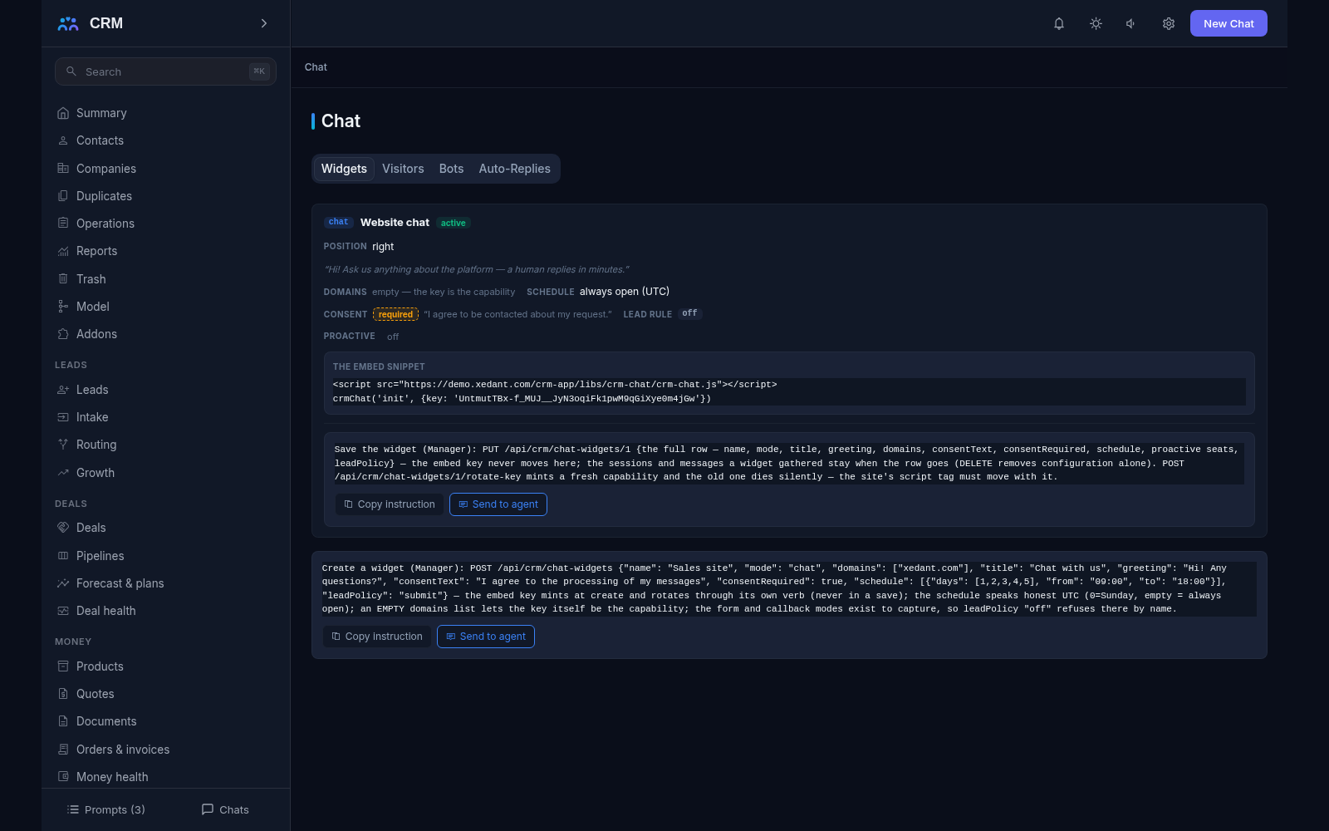Select the Widgets tab
The width and height of the screenshot is (1329, 831).
344,169
